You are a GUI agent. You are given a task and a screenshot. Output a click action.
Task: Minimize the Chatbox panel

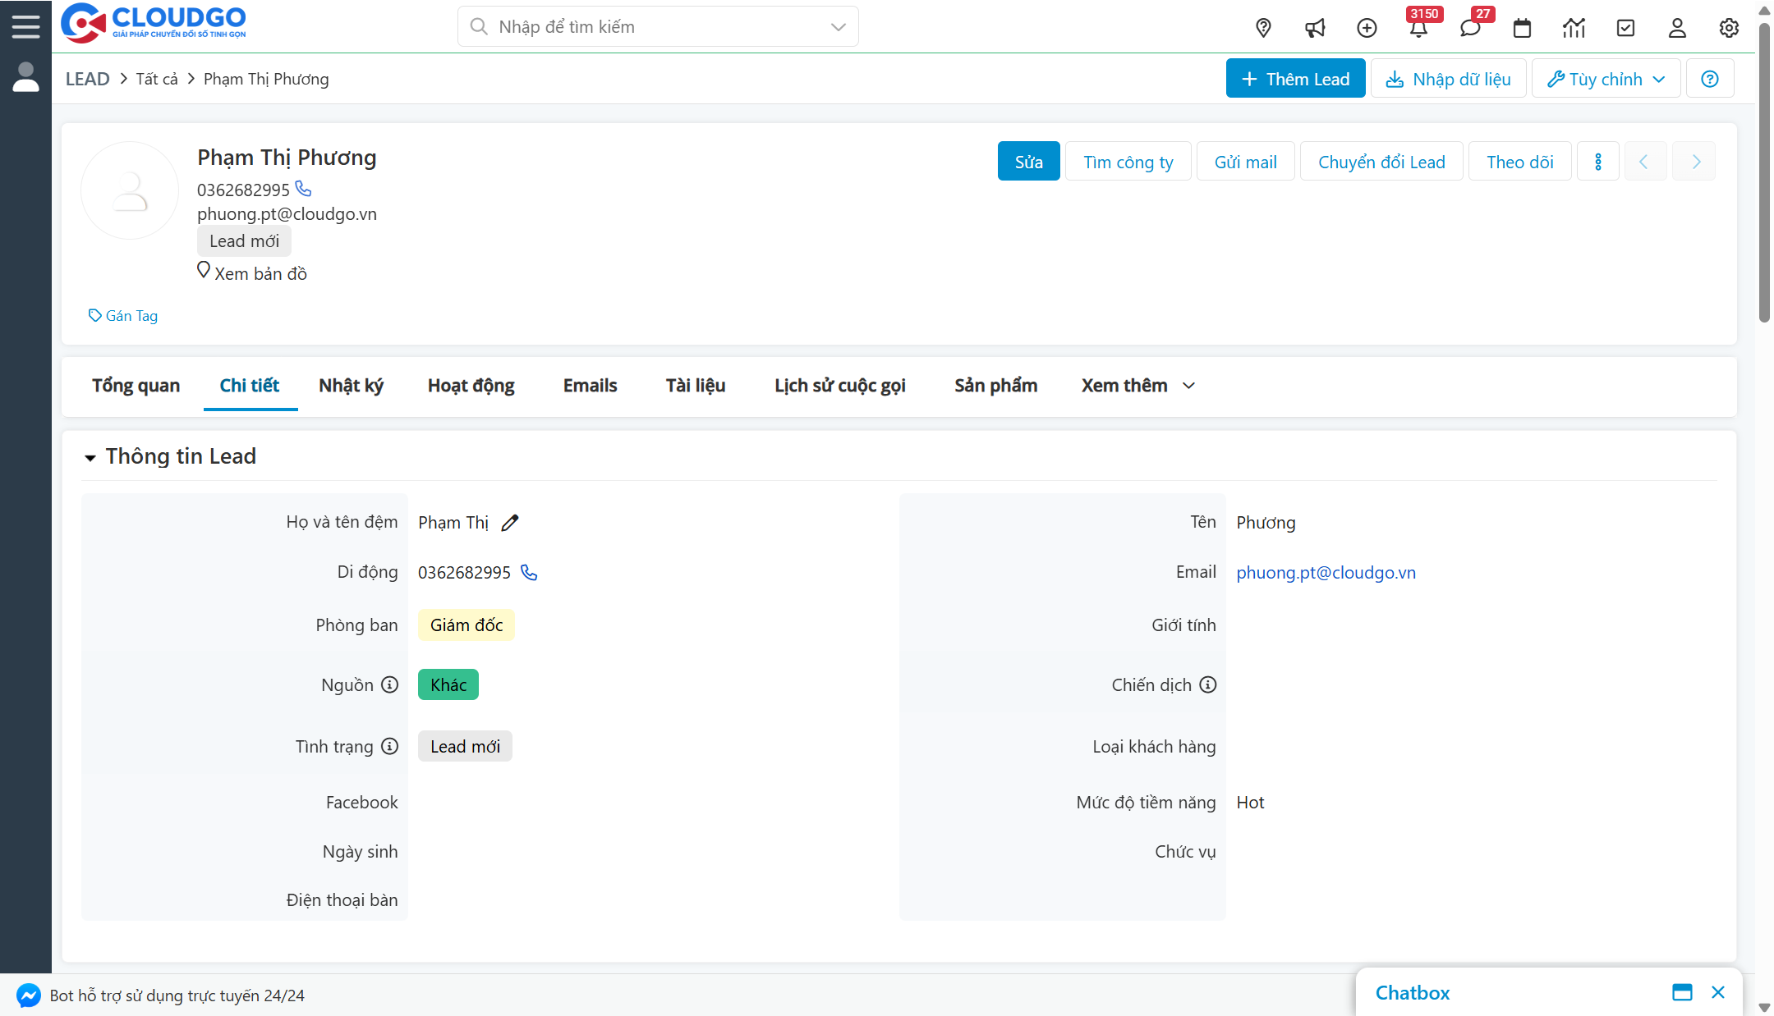tap(1681, 992)
